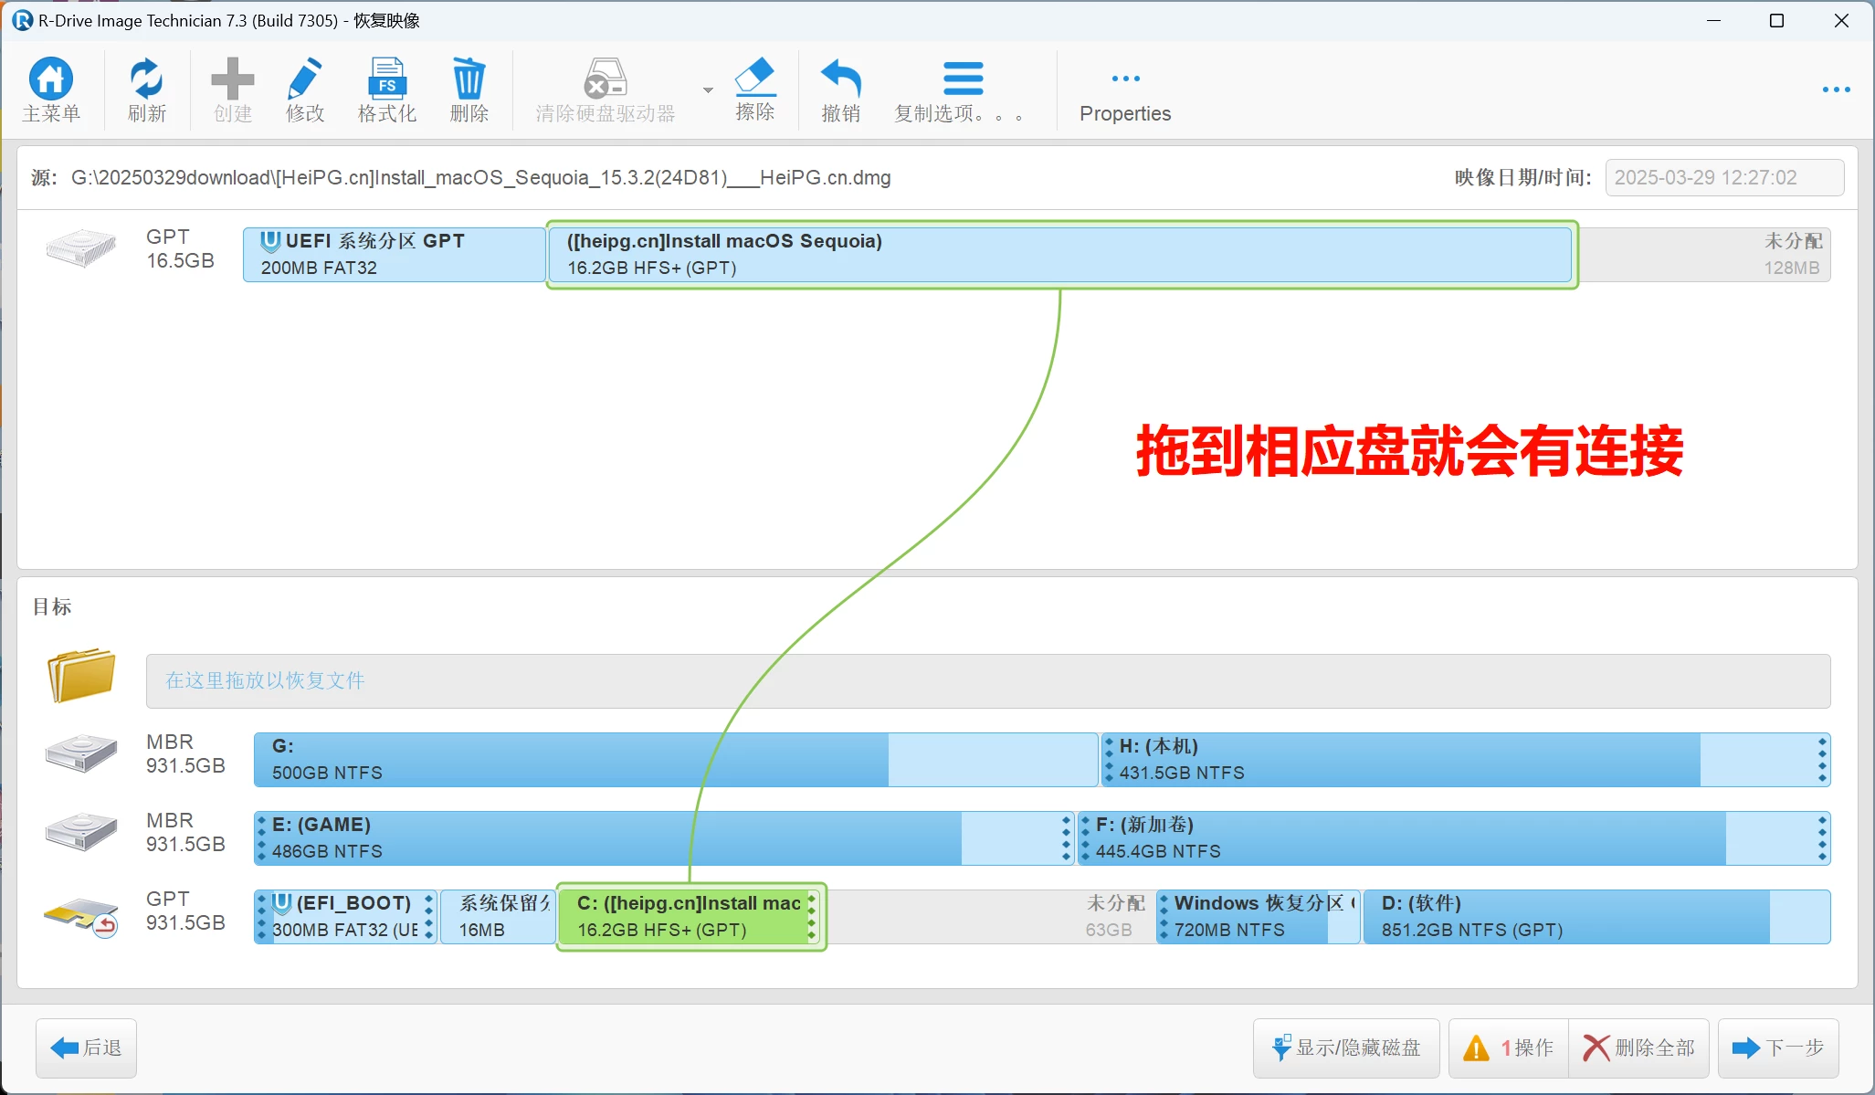Undo with the 撤销 arrow icon
Screen dimensions: 1875x1095
coord(840,89)
